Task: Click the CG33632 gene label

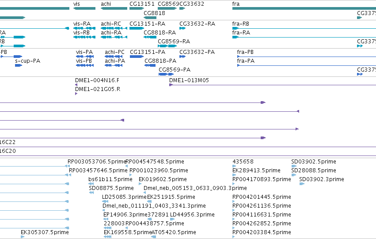Action: click(x=192, y=4)
